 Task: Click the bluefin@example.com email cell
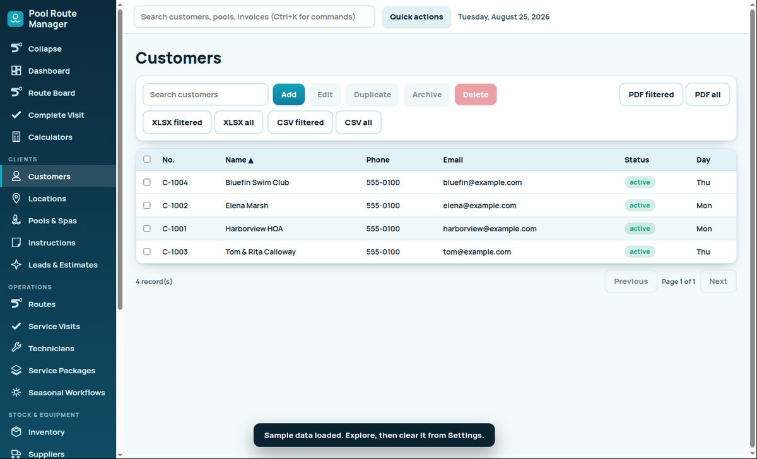click(483, 182)
